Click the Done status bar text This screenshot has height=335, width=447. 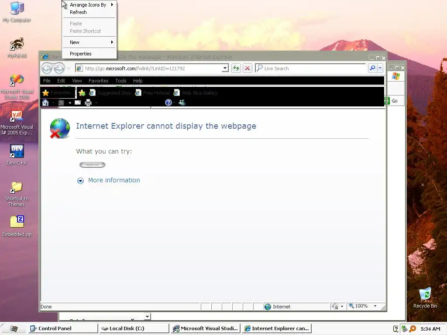point(46,307)
